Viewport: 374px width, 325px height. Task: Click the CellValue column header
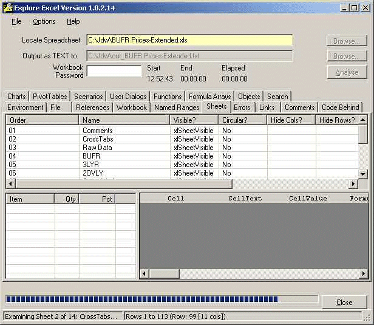coord(308,198)
